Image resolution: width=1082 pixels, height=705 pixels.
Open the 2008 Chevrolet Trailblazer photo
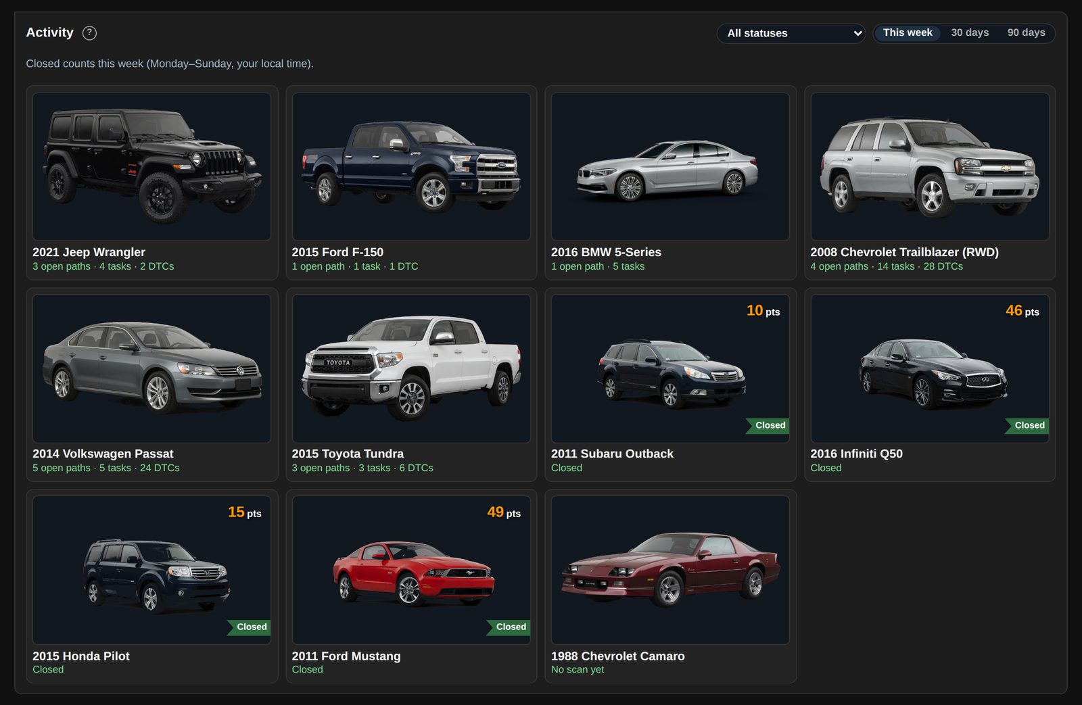click(930, 166)
